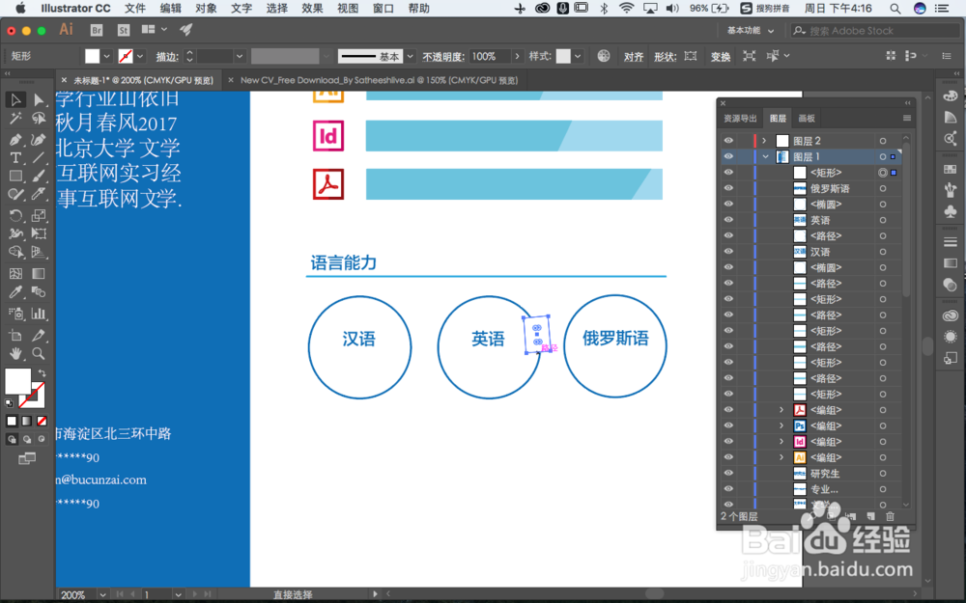This screenshot has width=966, height=603.
Task: Toggle visibility of 英语 layer
Action: coord(728,220)
